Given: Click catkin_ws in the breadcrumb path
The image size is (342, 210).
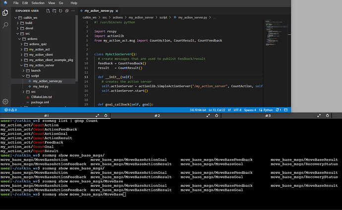Looking at the screenshot, I should pos(89,17).
